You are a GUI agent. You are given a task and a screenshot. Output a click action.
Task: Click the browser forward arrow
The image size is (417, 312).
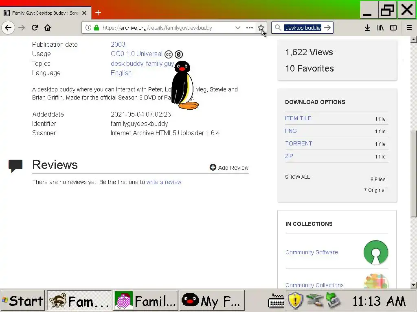(22, 28)
